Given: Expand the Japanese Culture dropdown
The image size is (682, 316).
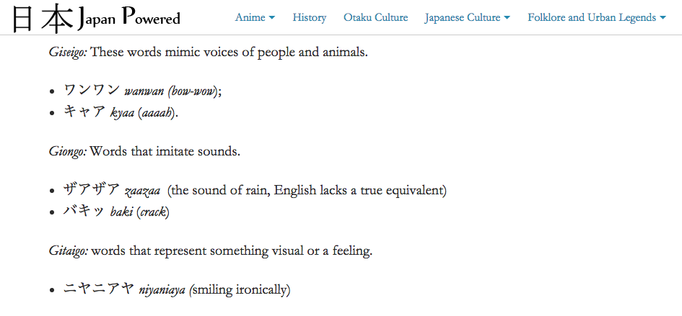Looking at the screenshot, I should click(x=467, y=17).
